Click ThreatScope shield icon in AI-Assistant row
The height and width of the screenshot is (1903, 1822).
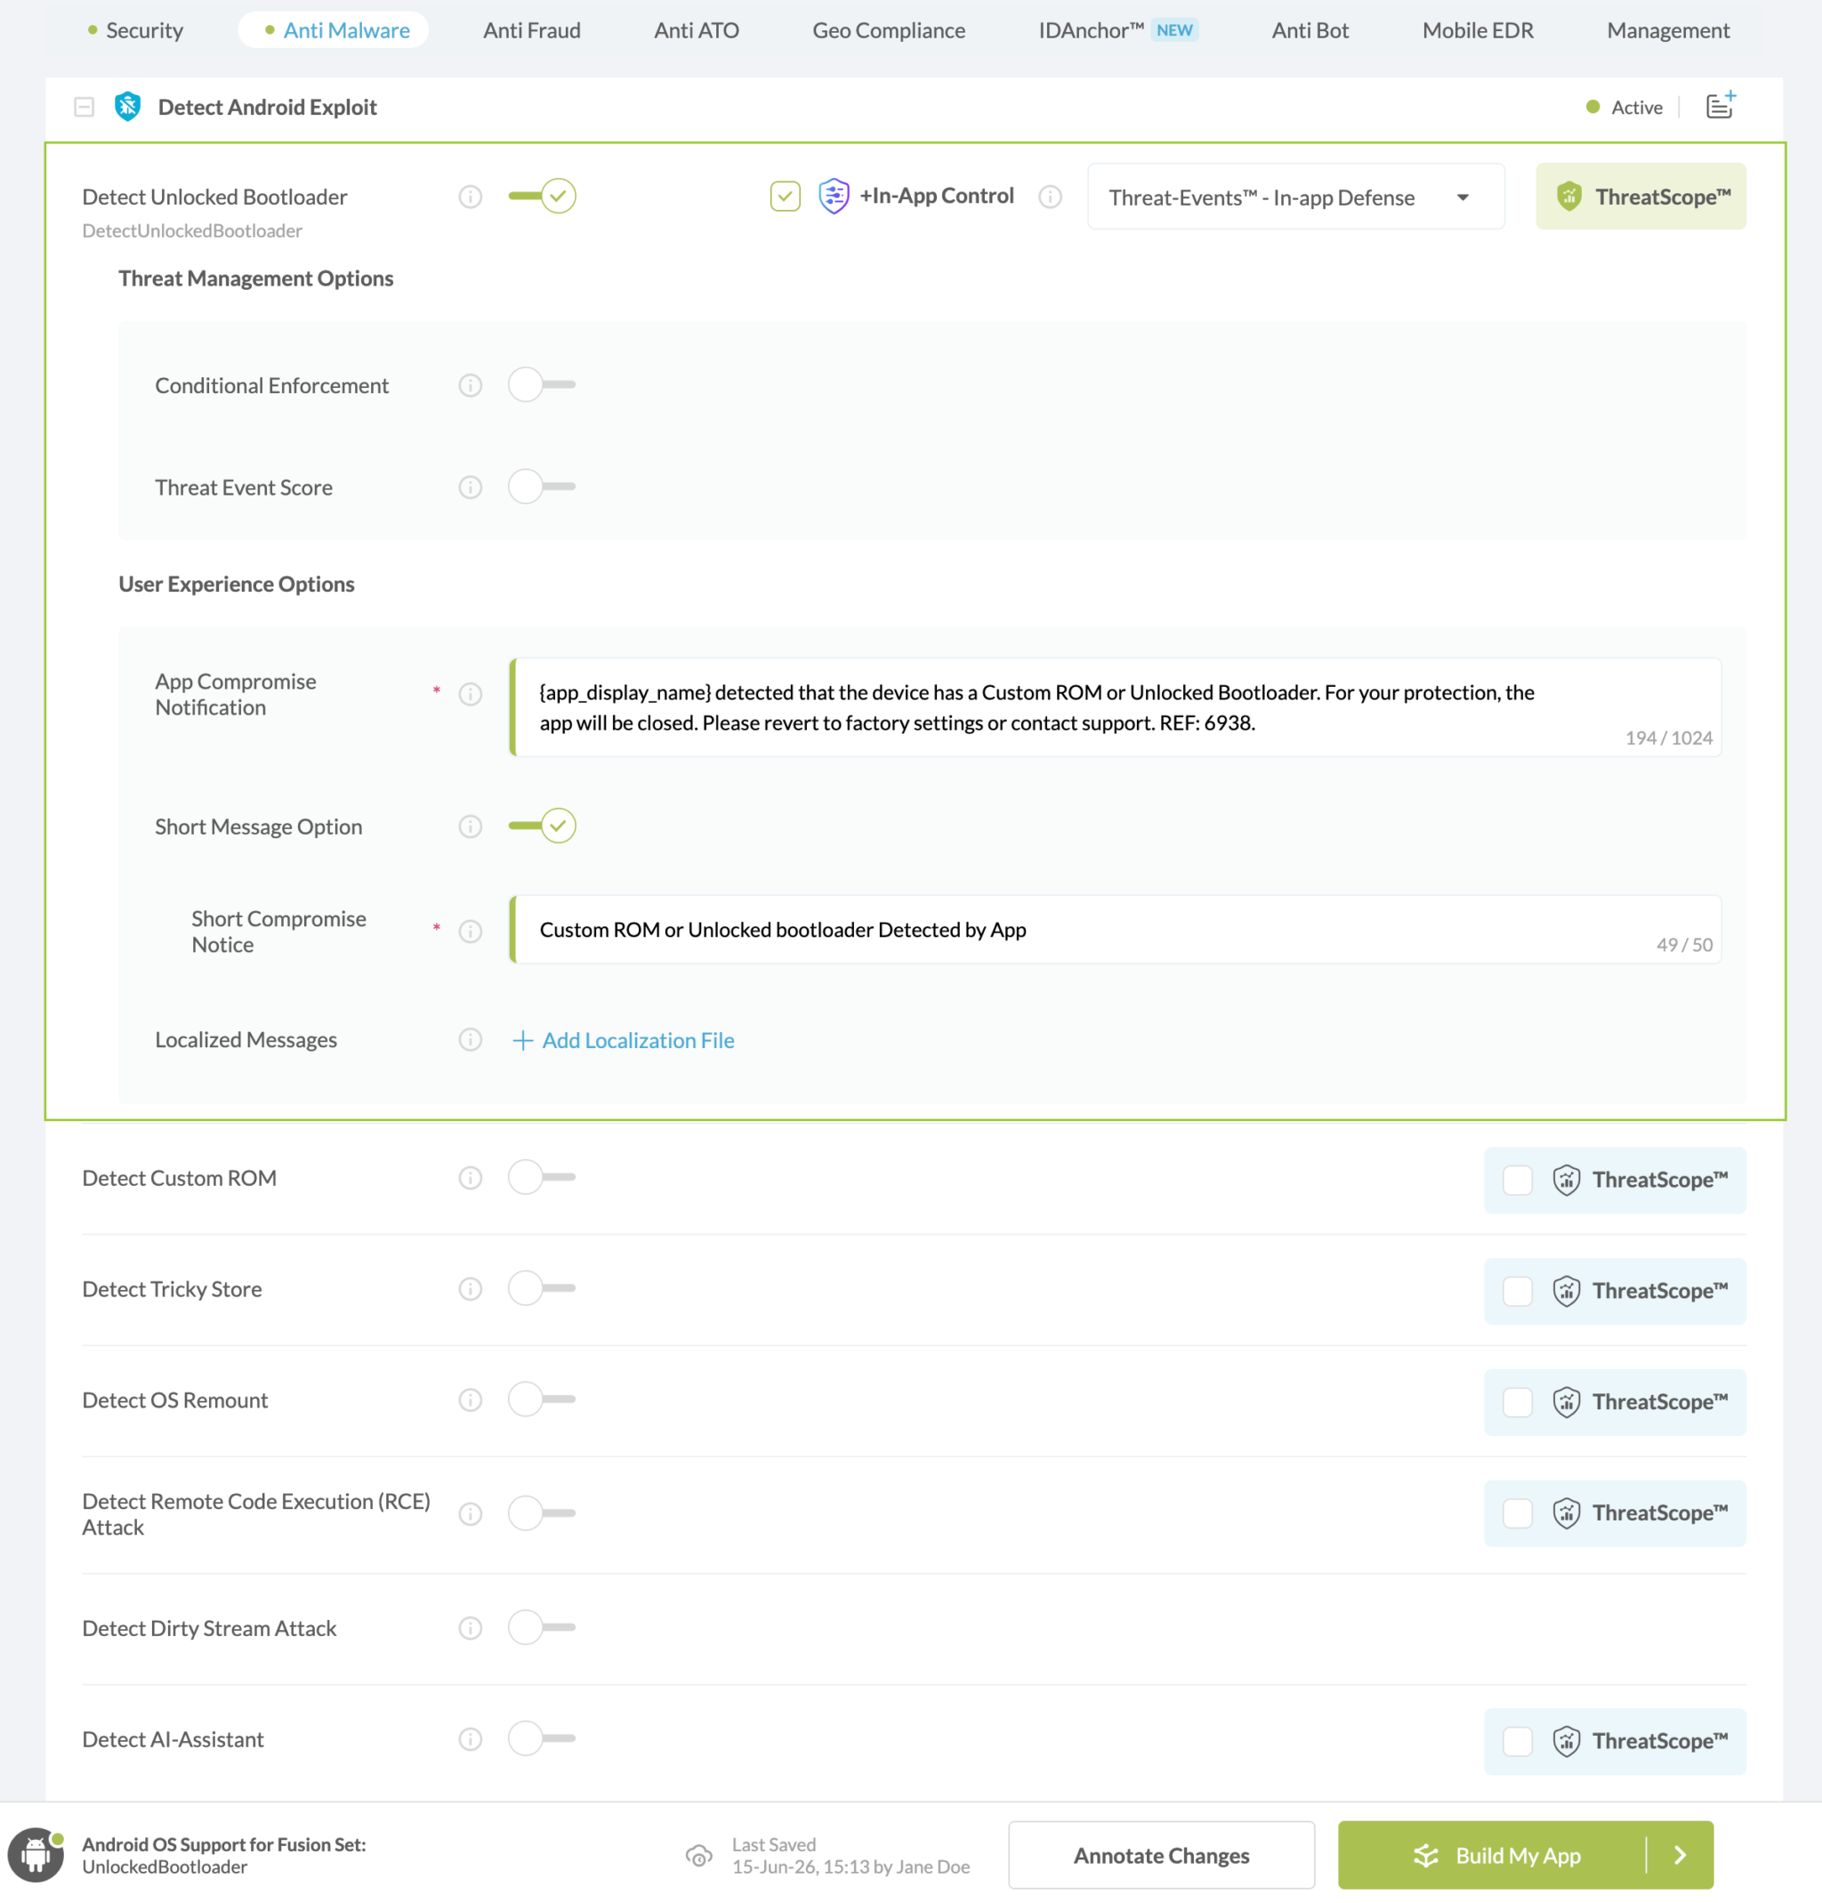(x=1566, y=1742)
